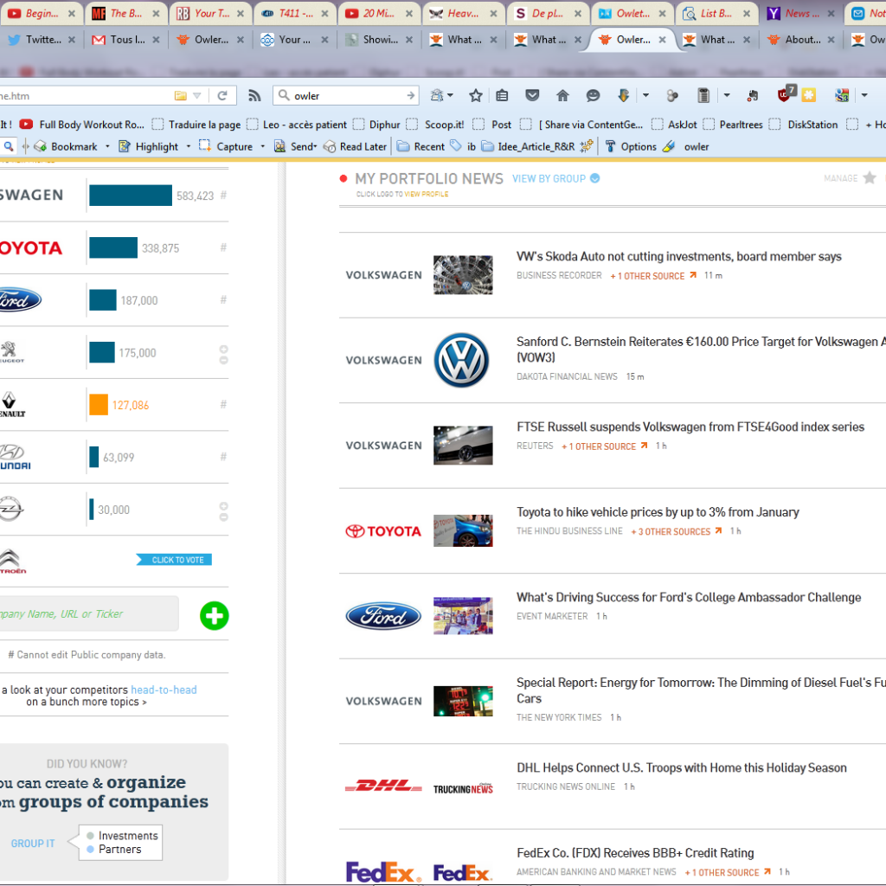886x886 pixels.
Task: Click the yellow square extension icon
Action: point(809,95)
